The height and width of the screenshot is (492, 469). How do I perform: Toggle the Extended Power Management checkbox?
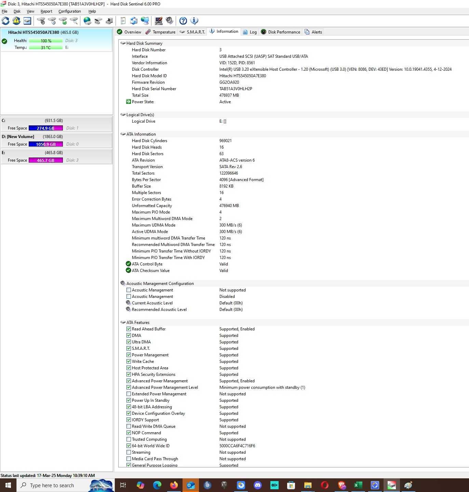[x=129, y=394]
